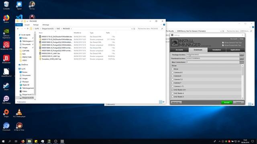257x144 pixels.
Task: Browse for Package Archive folder
Action: click(x=242, y=55)
